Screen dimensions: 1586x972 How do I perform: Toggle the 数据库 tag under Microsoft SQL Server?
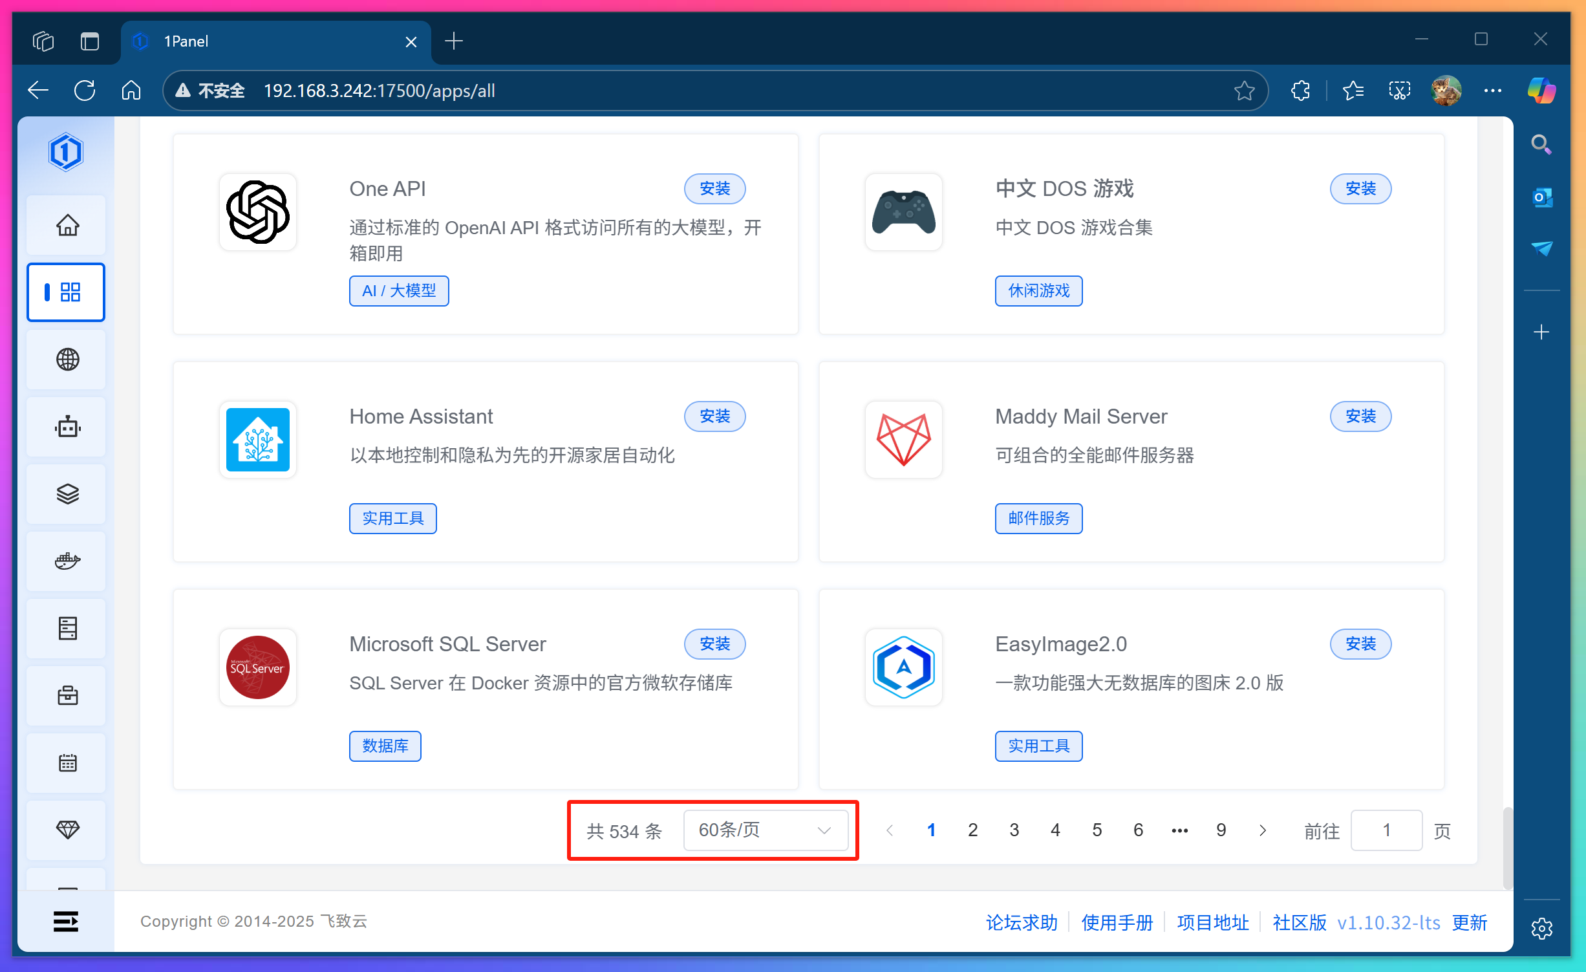[385, 746]
